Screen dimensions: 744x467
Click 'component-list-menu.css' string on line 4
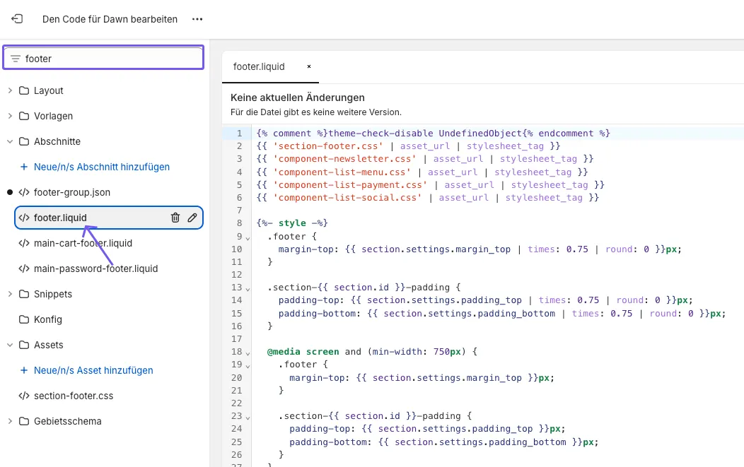pyautogui.click(x=342, y=172)
